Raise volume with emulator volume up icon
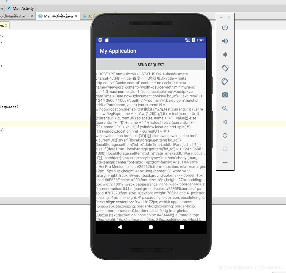The height and width of the screenshot is (273, 286). tap(225, 41)
